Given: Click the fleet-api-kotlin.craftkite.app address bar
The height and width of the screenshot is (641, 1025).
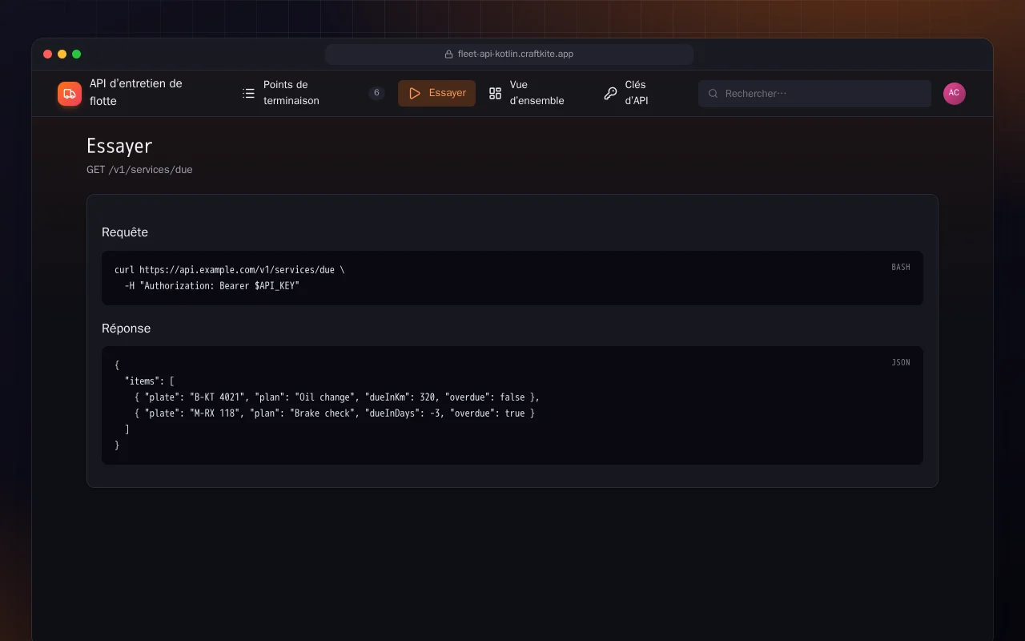Looking at the screenshot, I should point(509,54).
